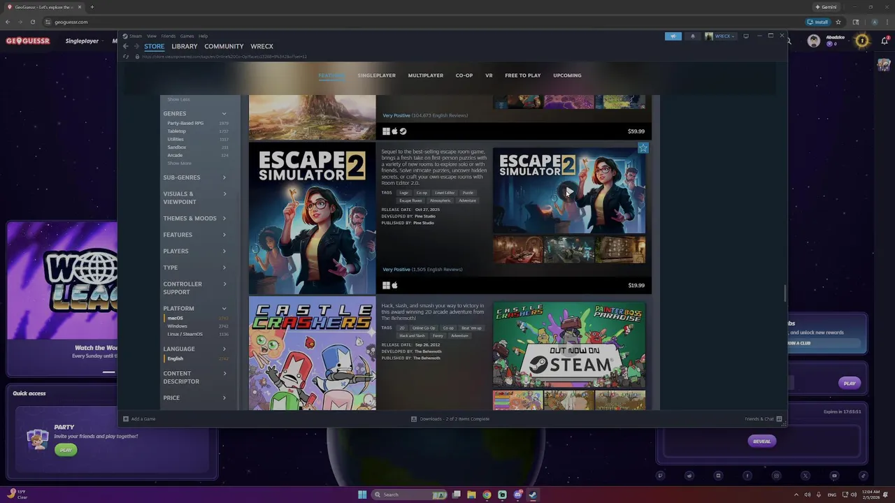
Task: Play the Escape Simulator 2 trailer
Action: (x=569, y=191)
